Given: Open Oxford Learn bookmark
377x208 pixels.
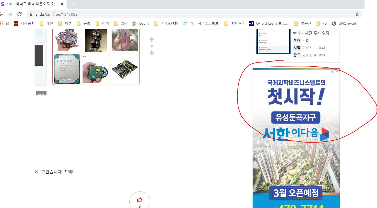Looking at the screenshot, I should pos(269,24).
